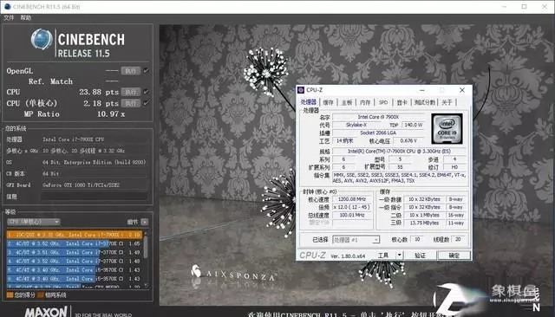Switch to the 显卡 tab in CPU-Z
Viewport: 555px width, 317px height.
(x=402, y=102)
